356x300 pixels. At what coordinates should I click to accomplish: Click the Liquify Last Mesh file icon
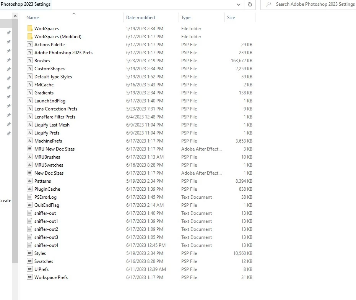(30, 125)
